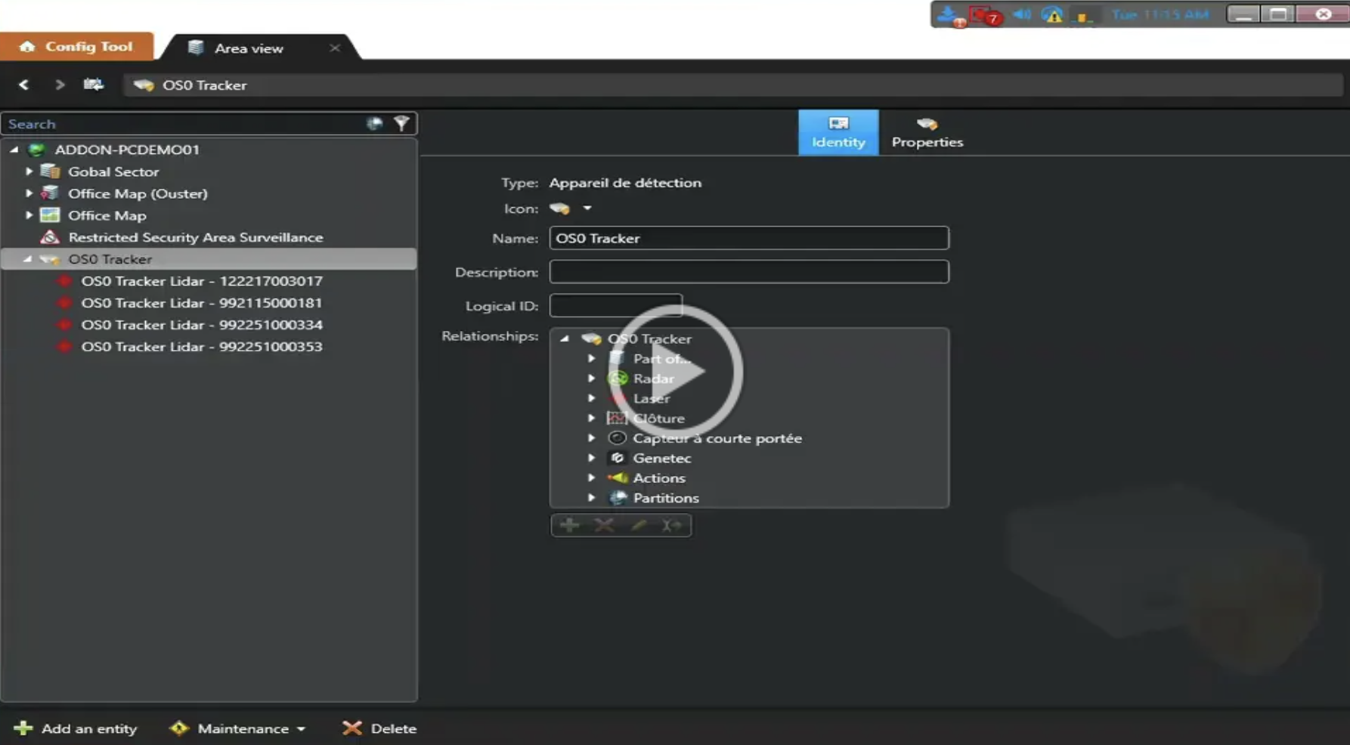Click the Logical ID field

click(x=616, y=306)
